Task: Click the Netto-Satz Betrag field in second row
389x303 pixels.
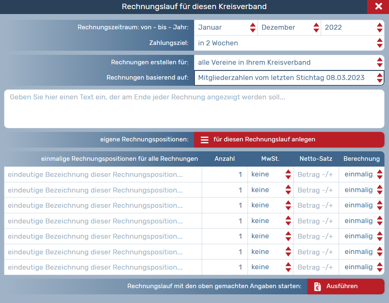Action: tap(316, 190)
